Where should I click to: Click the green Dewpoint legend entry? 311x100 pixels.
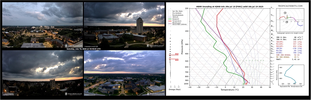[x=175, y=19]
